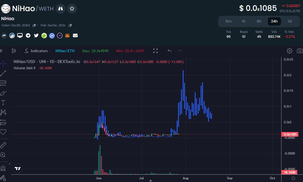This screenshot has width=303, height=182.
Task: Undo the last chart action
Action: tap(169, 51)
